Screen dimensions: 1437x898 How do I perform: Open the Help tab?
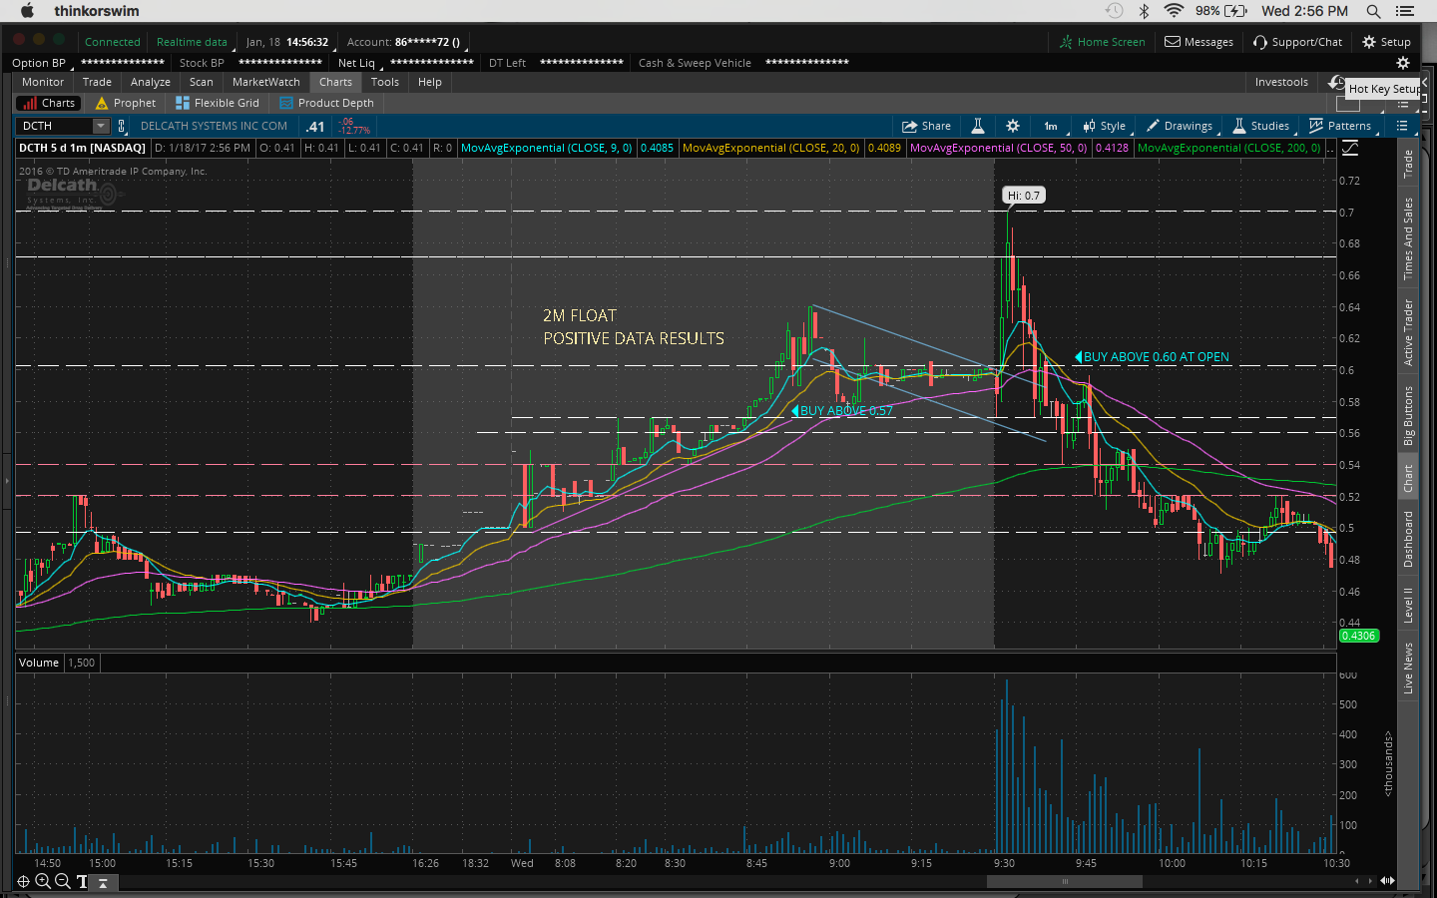430,82
